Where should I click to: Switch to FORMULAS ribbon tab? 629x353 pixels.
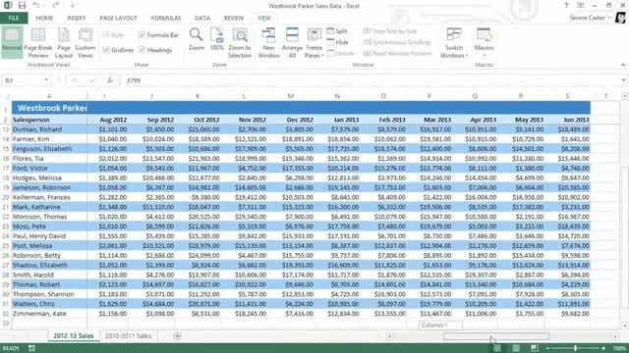point(166,18)
